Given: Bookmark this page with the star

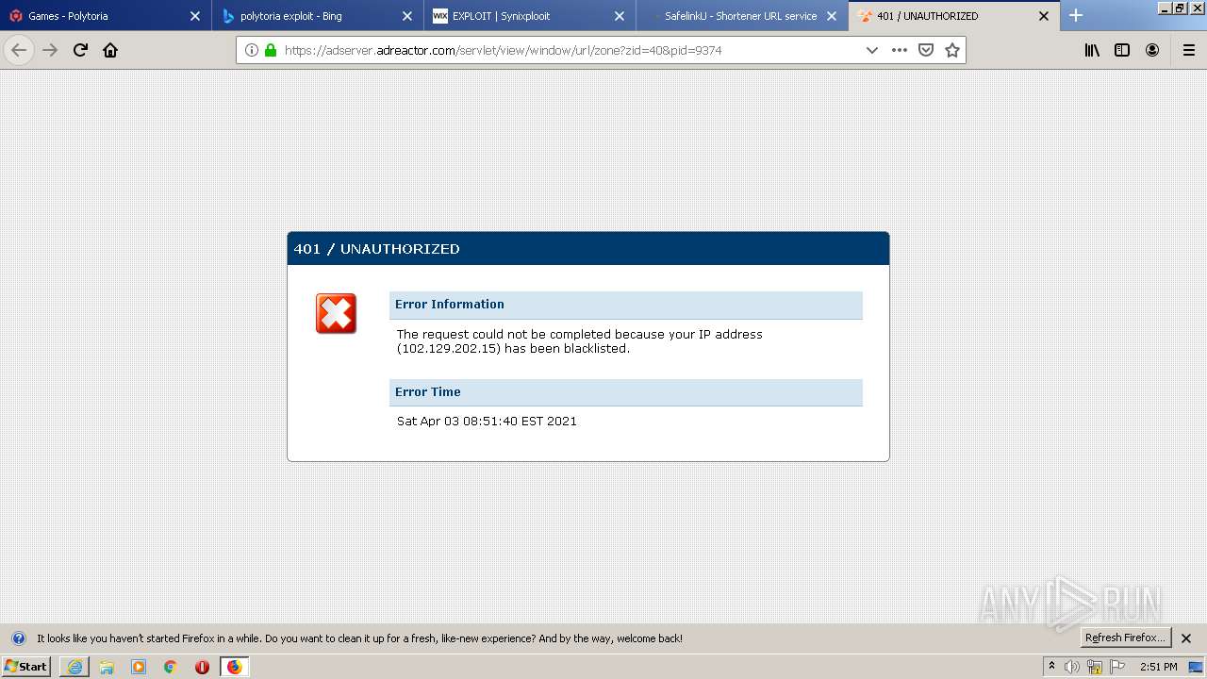Looking at the screenshot, I should [x=952, y=50].
